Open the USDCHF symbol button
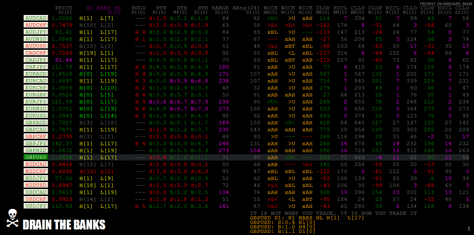 pos(36,199)
